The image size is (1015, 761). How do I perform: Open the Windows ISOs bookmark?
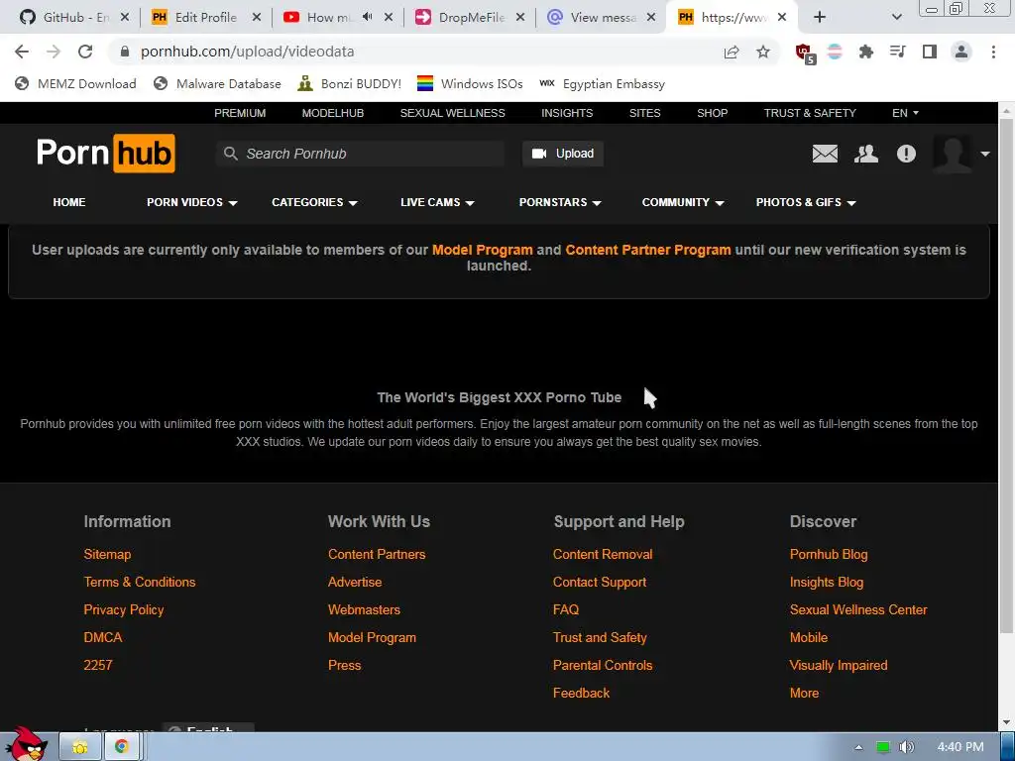click(469, 84)
